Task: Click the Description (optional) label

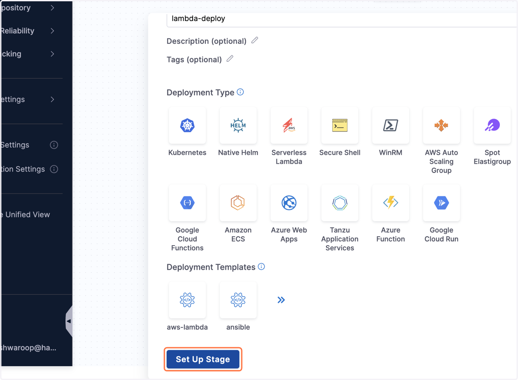Action: [206, 41]
